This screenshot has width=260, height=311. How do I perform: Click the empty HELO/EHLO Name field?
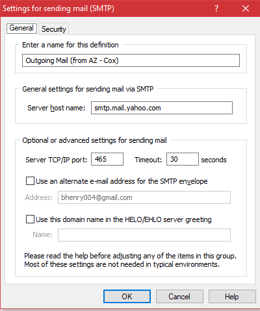(x=144, y=235)
